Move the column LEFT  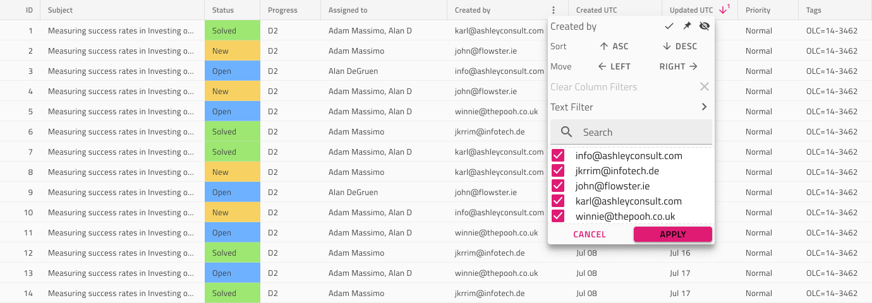pos(614,66)
